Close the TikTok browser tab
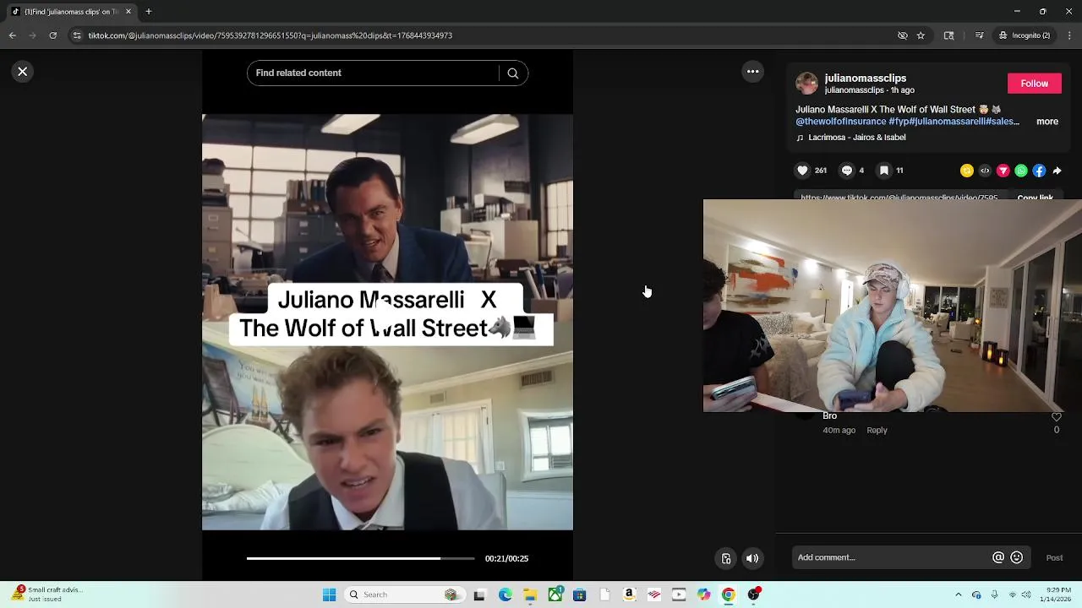The height and width of the screenshot is (608, 1082). pyautogui.click(x=128, y=12)
